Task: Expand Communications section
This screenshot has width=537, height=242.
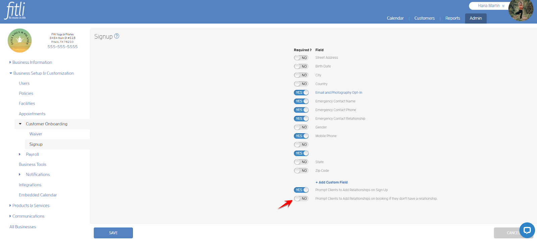Action: 27,216
